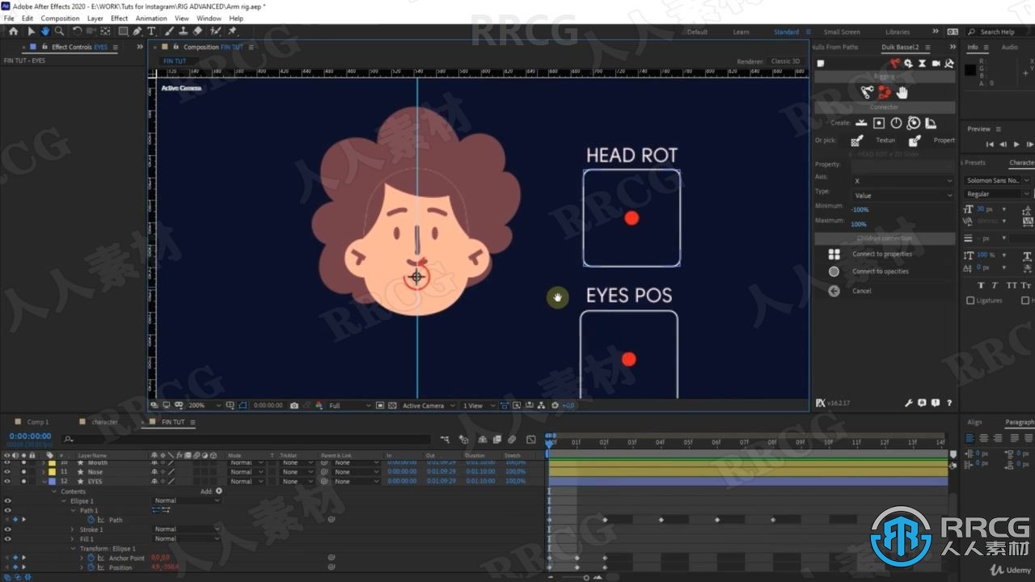This screenshot has height=582, width=1035.
Task: Click Connect to opacities button
Action: (x=880, y=272)
